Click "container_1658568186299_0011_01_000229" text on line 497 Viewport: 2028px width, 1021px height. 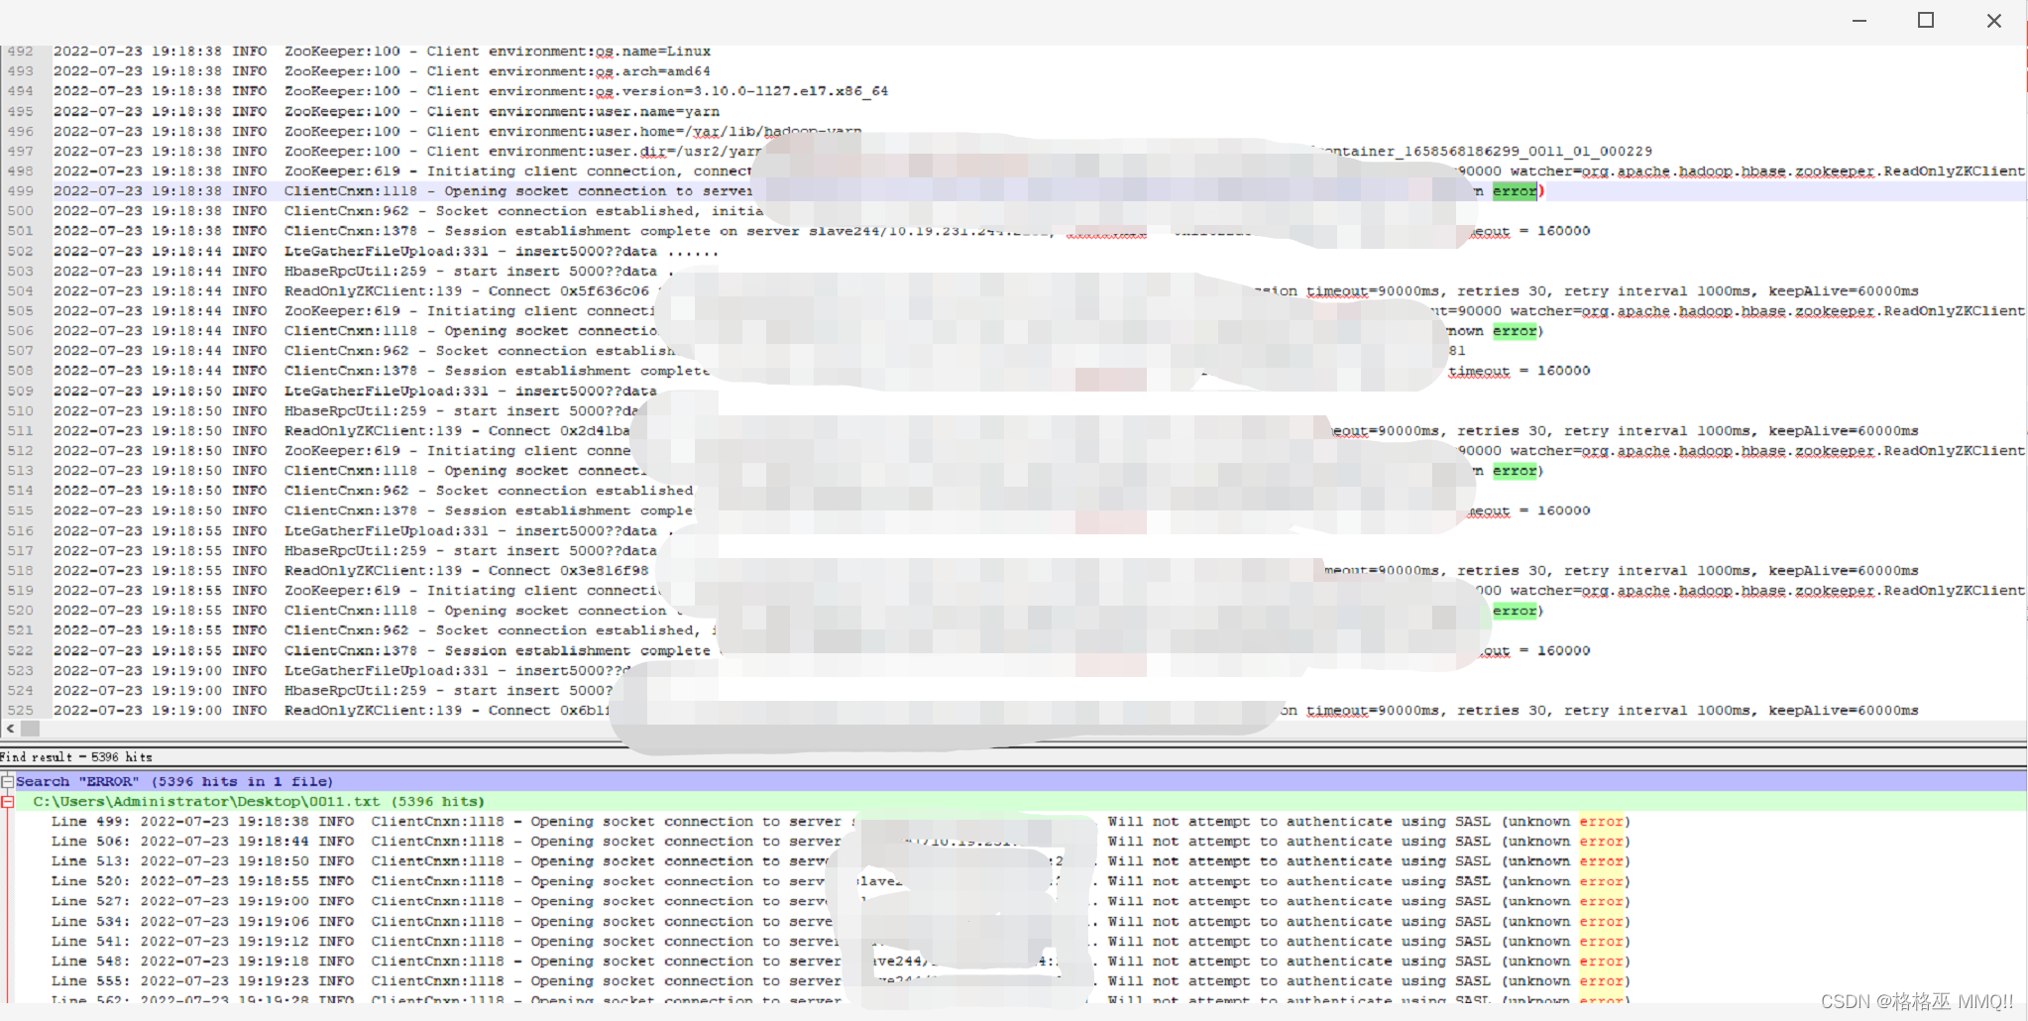point(1483,152)
